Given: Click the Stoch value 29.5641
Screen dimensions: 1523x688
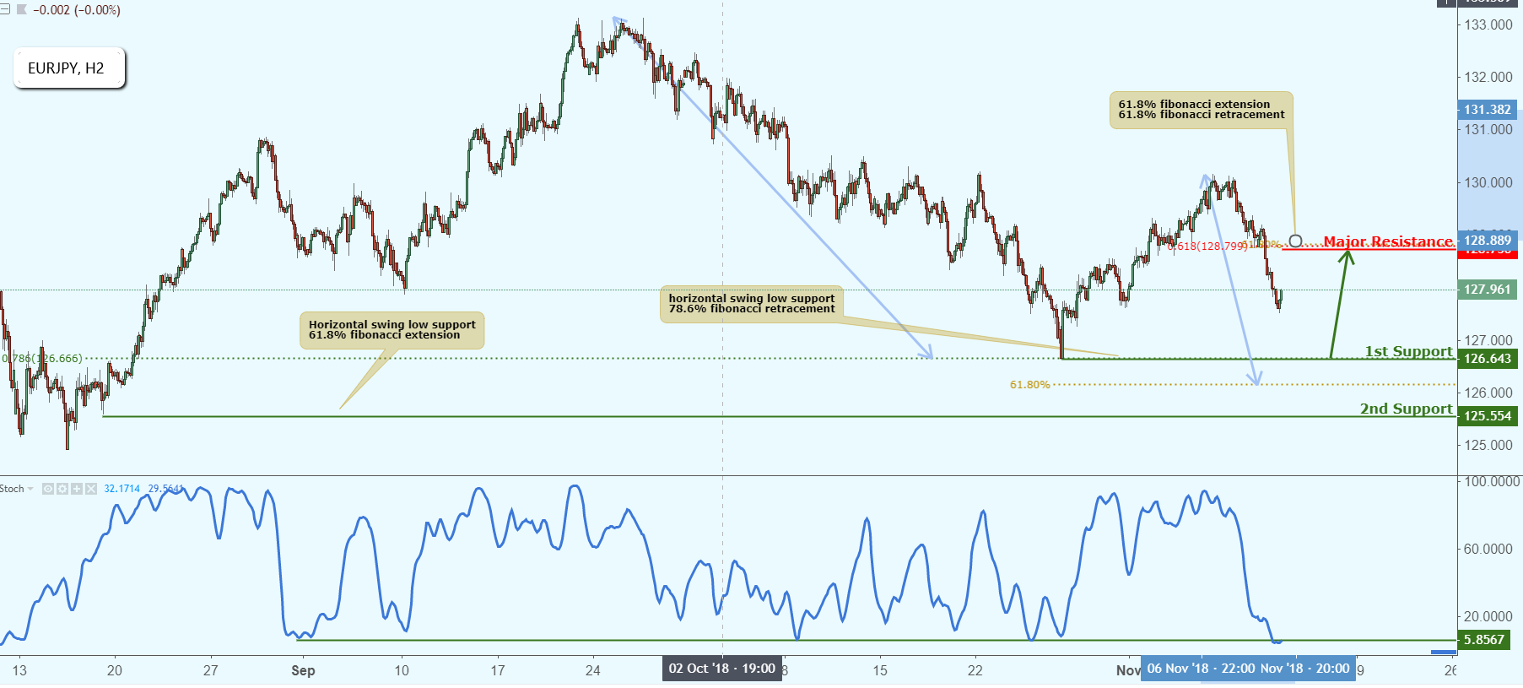Looking at the screenshot, I should pyautogui.click(x=165, y=489).
